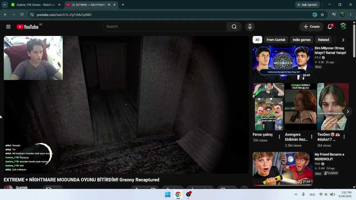Screen dimensions: 356x200
Task: View site information icon in address bar
Action: pos(32,15)
